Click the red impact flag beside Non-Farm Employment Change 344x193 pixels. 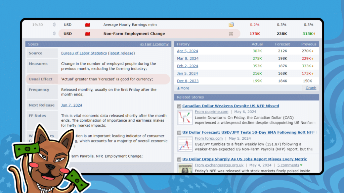point(88,34)
